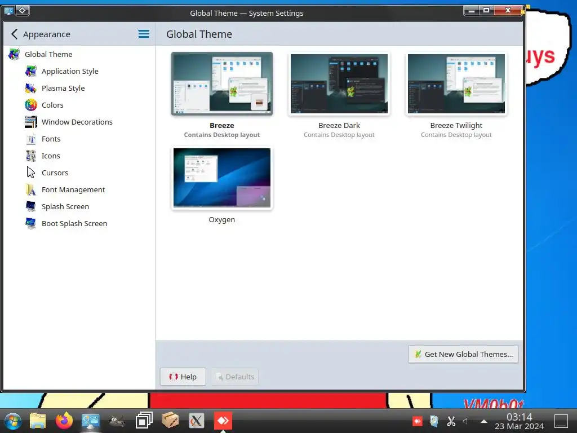Click the package box taskbar icon

pos(170,421)
